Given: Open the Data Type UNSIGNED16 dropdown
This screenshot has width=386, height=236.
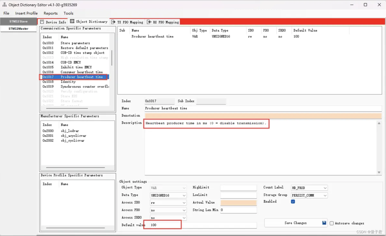Looking at the screenshot, I should coord(168,195).
